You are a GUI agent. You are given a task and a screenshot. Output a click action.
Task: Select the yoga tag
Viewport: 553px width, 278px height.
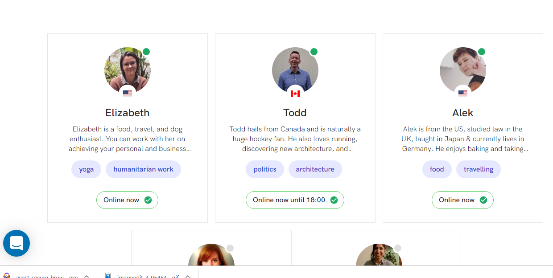87,169
